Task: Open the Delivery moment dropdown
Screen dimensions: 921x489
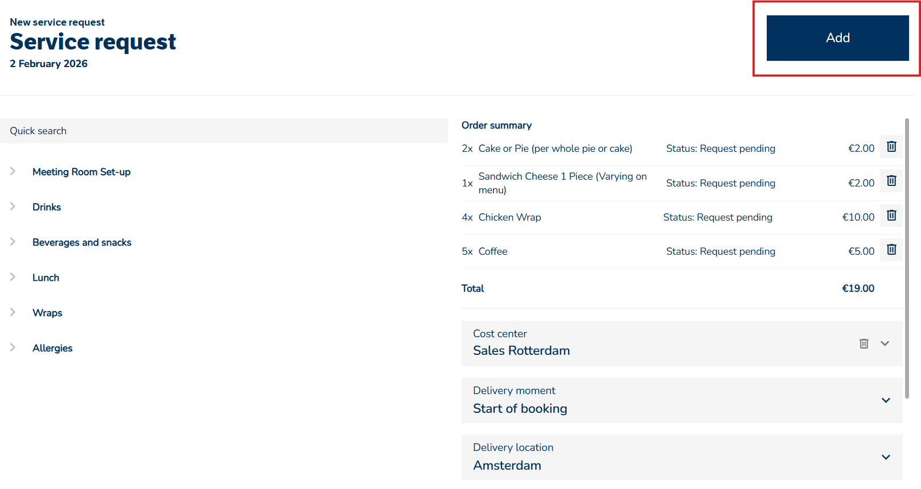Action: [886, 400]
